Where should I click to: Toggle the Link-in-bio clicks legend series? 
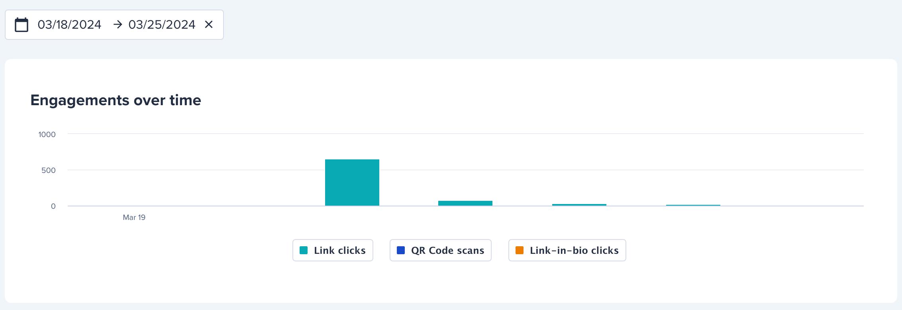pos(567,250)
